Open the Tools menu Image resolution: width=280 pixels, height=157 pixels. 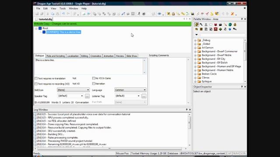tap(63, 8)
